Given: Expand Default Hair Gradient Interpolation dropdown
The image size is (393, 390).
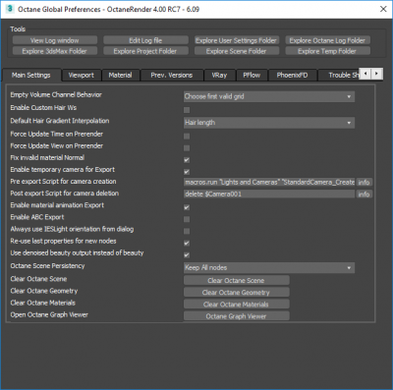Looking at the screenshot, I should [269, 123].
